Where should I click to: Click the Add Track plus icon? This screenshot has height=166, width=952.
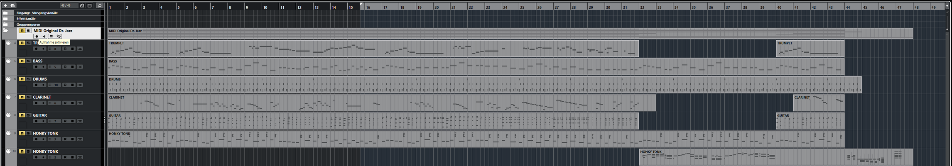[x=5, y=5]
